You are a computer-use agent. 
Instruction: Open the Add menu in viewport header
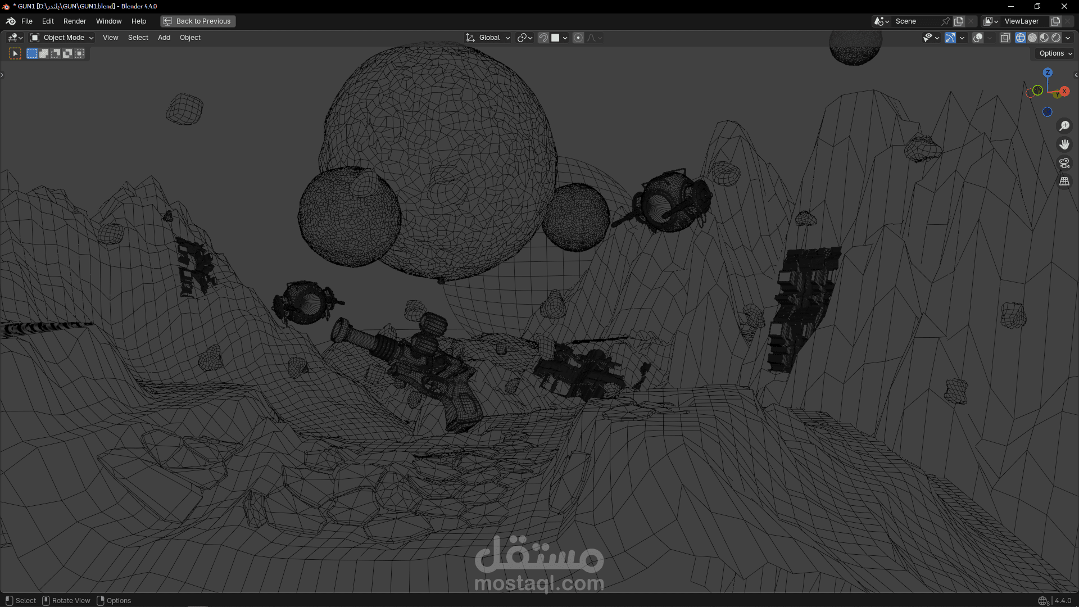click(x=164, y=38)
